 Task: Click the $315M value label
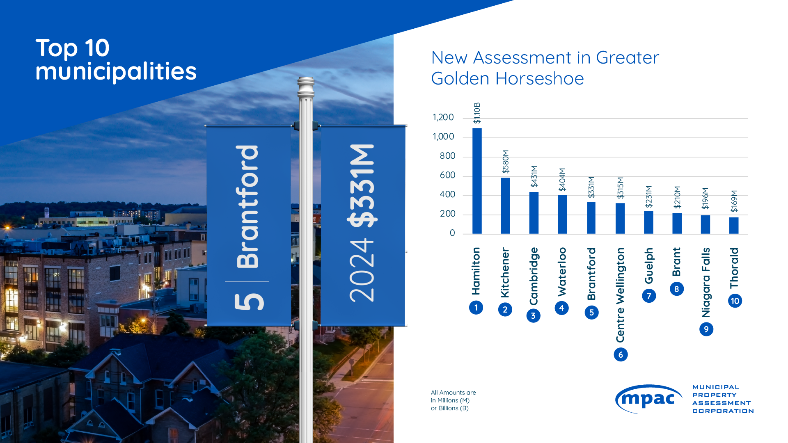coord(620,188)
